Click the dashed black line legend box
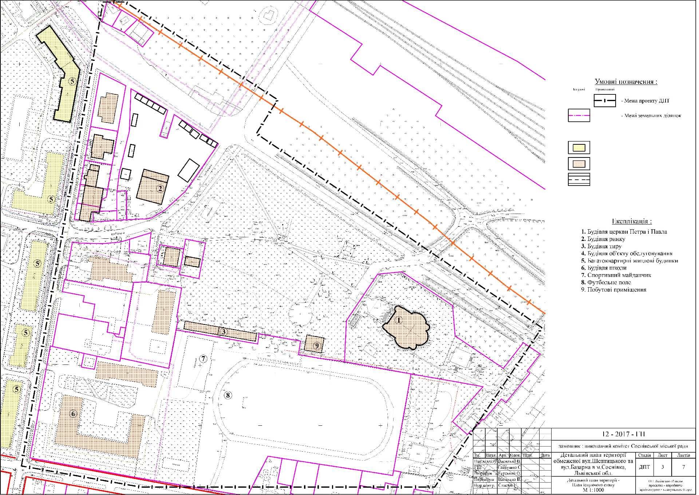The width and height of the screenshot is (699, 495). tap(579, 179)
